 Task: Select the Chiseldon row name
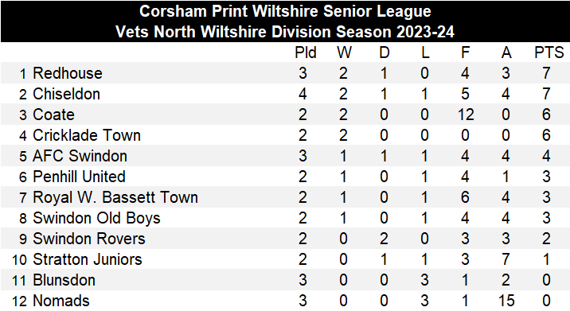tap(67, 94)
